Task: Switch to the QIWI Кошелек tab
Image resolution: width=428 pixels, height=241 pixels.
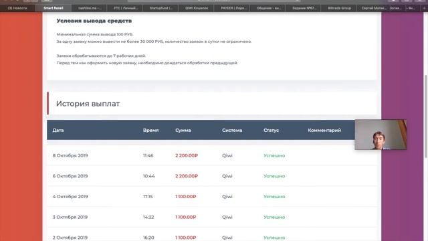Action: [x=197, y=8]
